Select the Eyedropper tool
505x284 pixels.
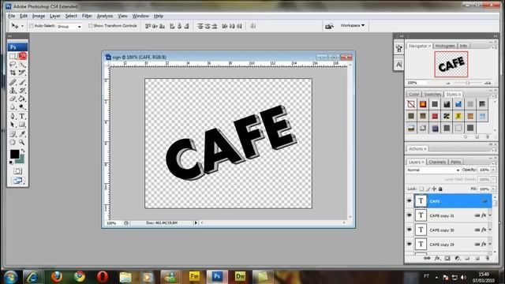click(22, 133)
